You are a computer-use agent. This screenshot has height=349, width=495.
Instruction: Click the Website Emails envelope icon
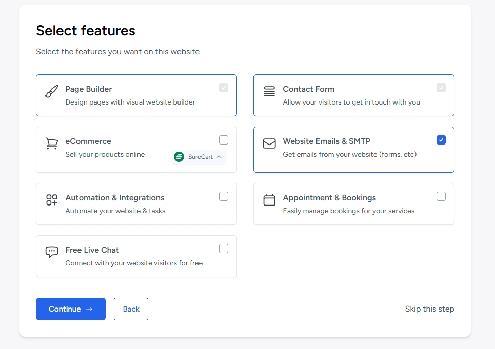(269, 143)
